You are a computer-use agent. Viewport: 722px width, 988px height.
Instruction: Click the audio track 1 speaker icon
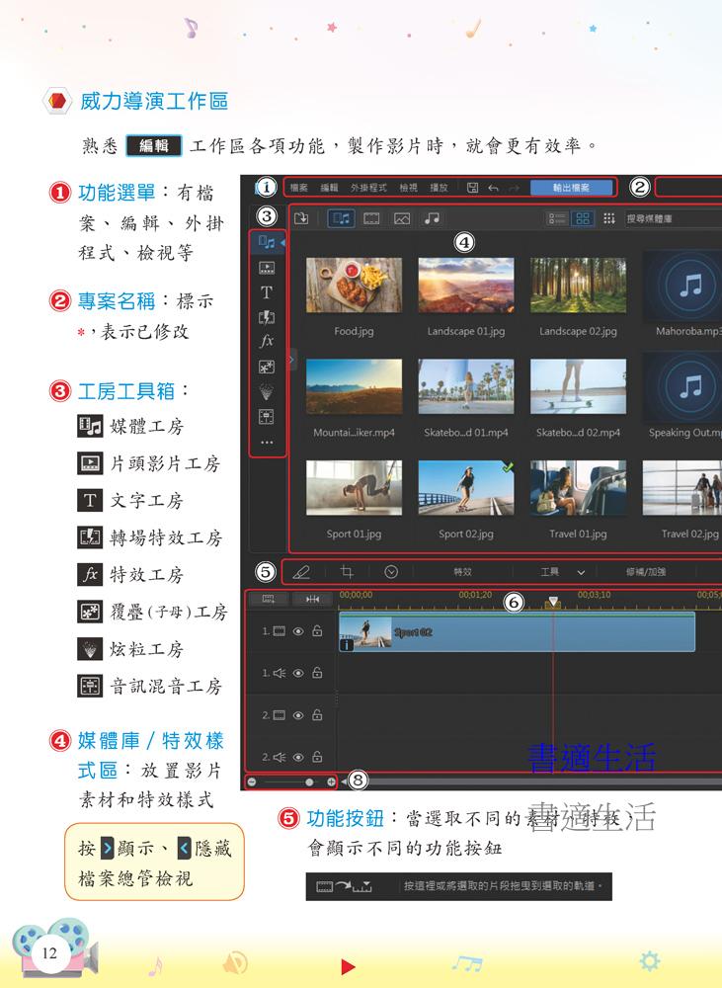click(280, 673)
